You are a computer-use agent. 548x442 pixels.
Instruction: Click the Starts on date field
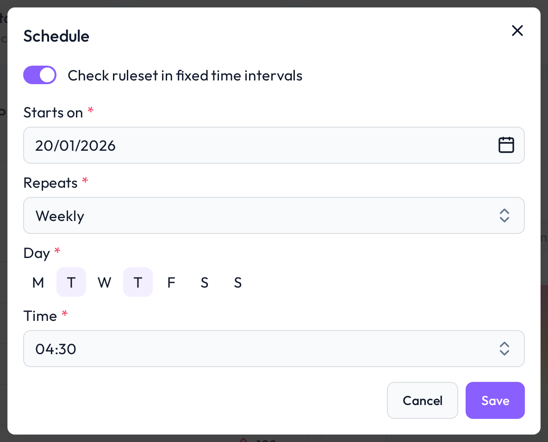274,145
